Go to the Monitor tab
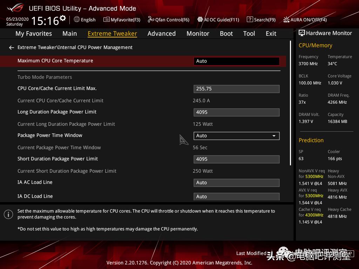 [x=198, y=34]
